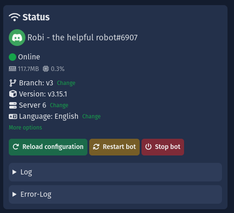Click the language translation icon
The height and width of the screenshot is (213, 234).
13,116
